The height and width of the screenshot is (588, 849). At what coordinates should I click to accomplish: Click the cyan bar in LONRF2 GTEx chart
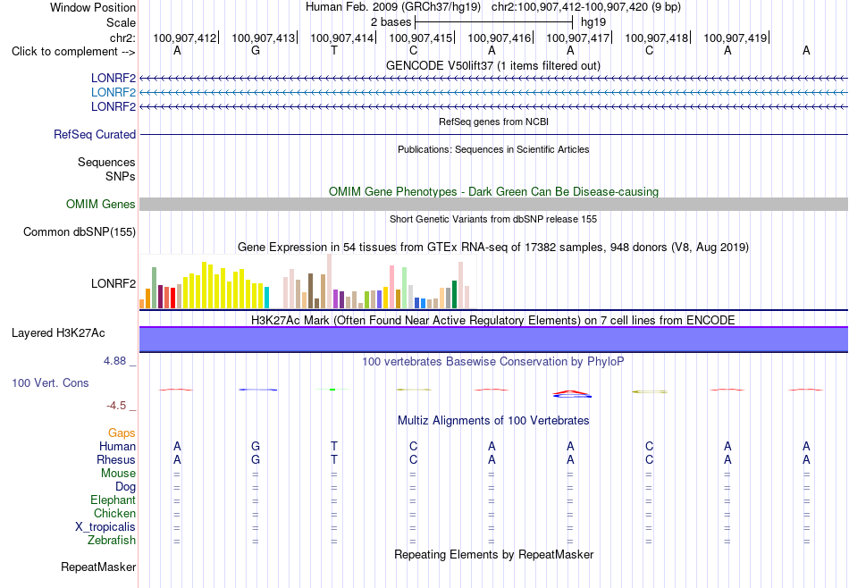click(x=266, y=298)
